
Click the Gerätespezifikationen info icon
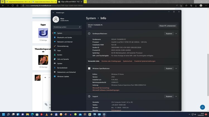pos(89,34)
